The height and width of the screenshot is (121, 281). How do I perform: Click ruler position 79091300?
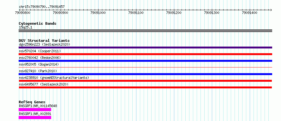coord(212,13)
